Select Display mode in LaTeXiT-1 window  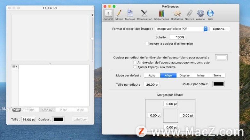pos(47,110)
